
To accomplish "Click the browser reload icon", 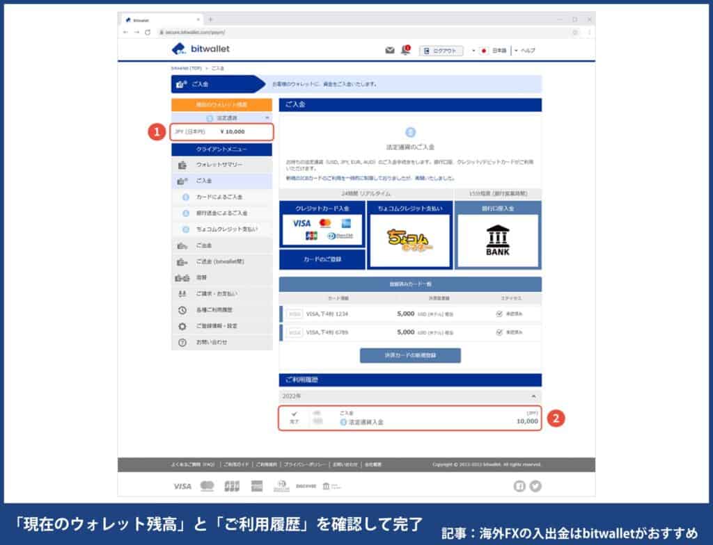I will pos(148,32).
